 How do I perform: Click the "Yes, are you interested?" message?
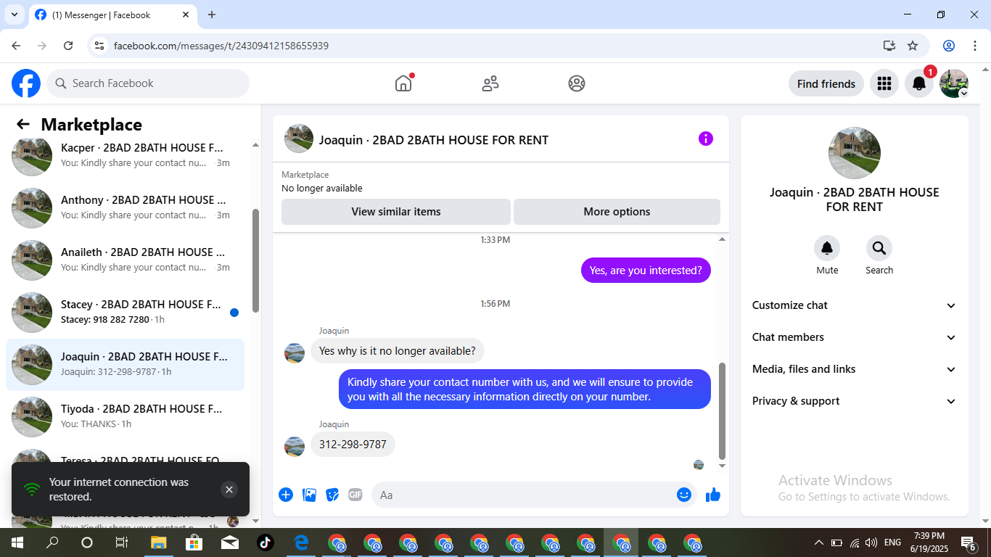coord(646,271)
